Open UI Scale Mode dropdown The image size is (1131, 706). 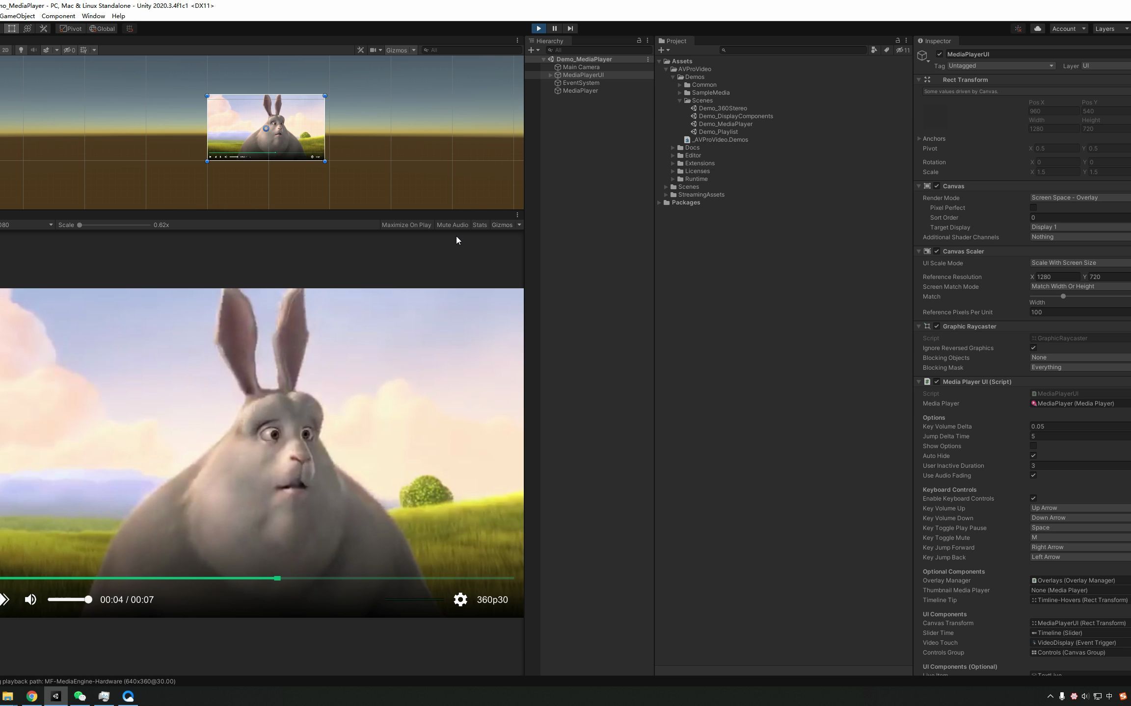coord(1080,263)
